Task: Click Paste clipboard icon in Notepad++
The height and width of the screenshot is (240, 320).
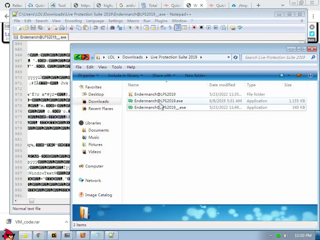Action: 86,28
